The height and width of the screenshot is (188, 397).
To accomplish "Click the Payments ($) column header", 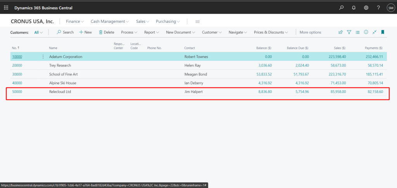I will pyautogui.click(x=373, y=48).
